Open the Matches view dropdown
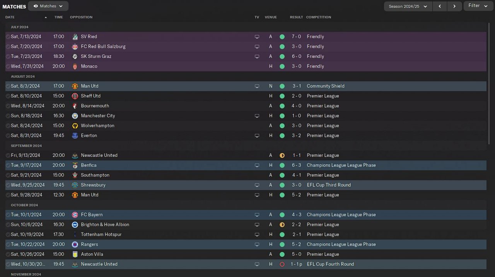This screenshot has width=495, height=277. [x=48, y=6]
